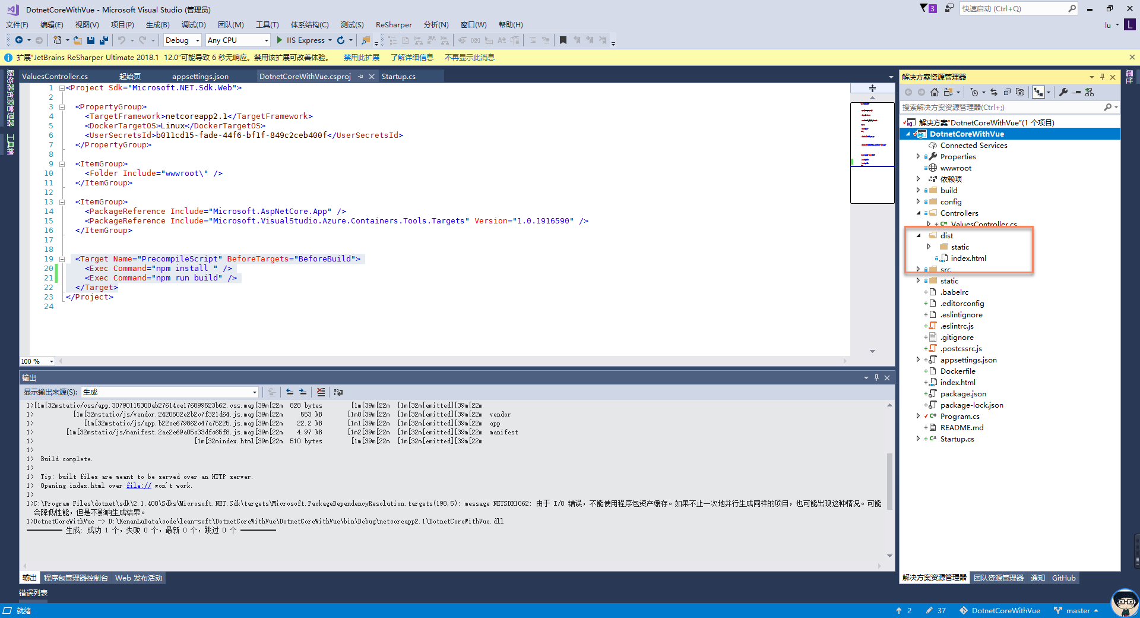This screenshot has height=618, width=1140.
Task: Click the Home icon in Solution Explorer
Action: point(935,92)
